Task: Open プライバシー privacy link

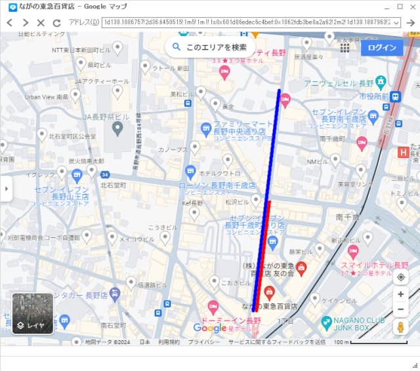Action: click(204, 342)
